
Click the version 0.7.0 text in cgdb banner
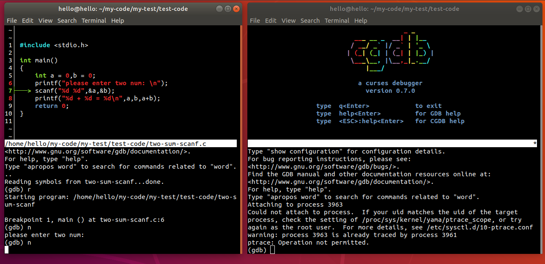[389, 90]
